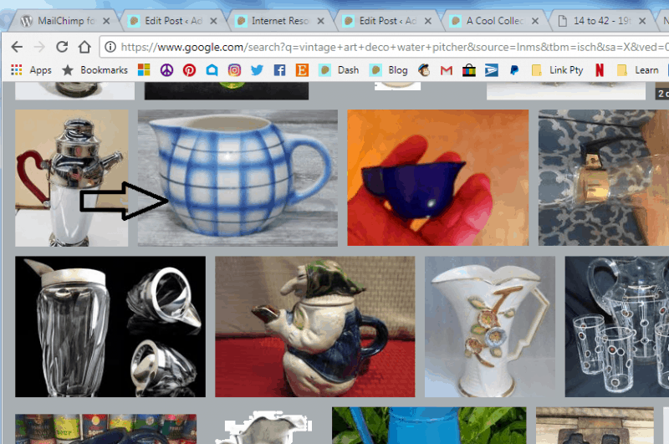Open the USPS bookmark icon
Screen dimensions: 669x444
coord(492,70)
